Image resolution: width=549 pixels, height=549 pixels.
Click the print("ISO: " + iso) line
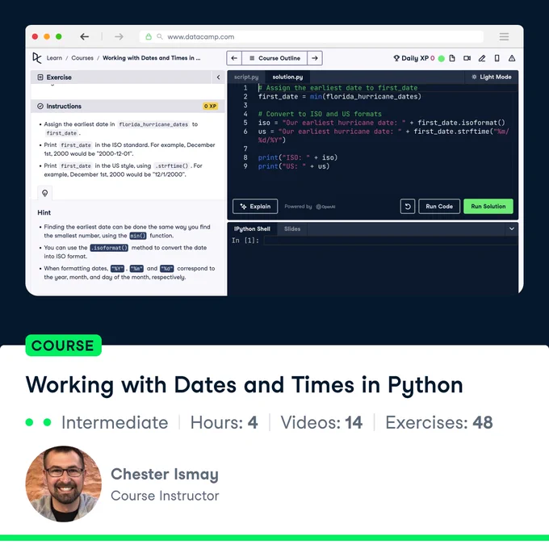click(x=298, y=157)
